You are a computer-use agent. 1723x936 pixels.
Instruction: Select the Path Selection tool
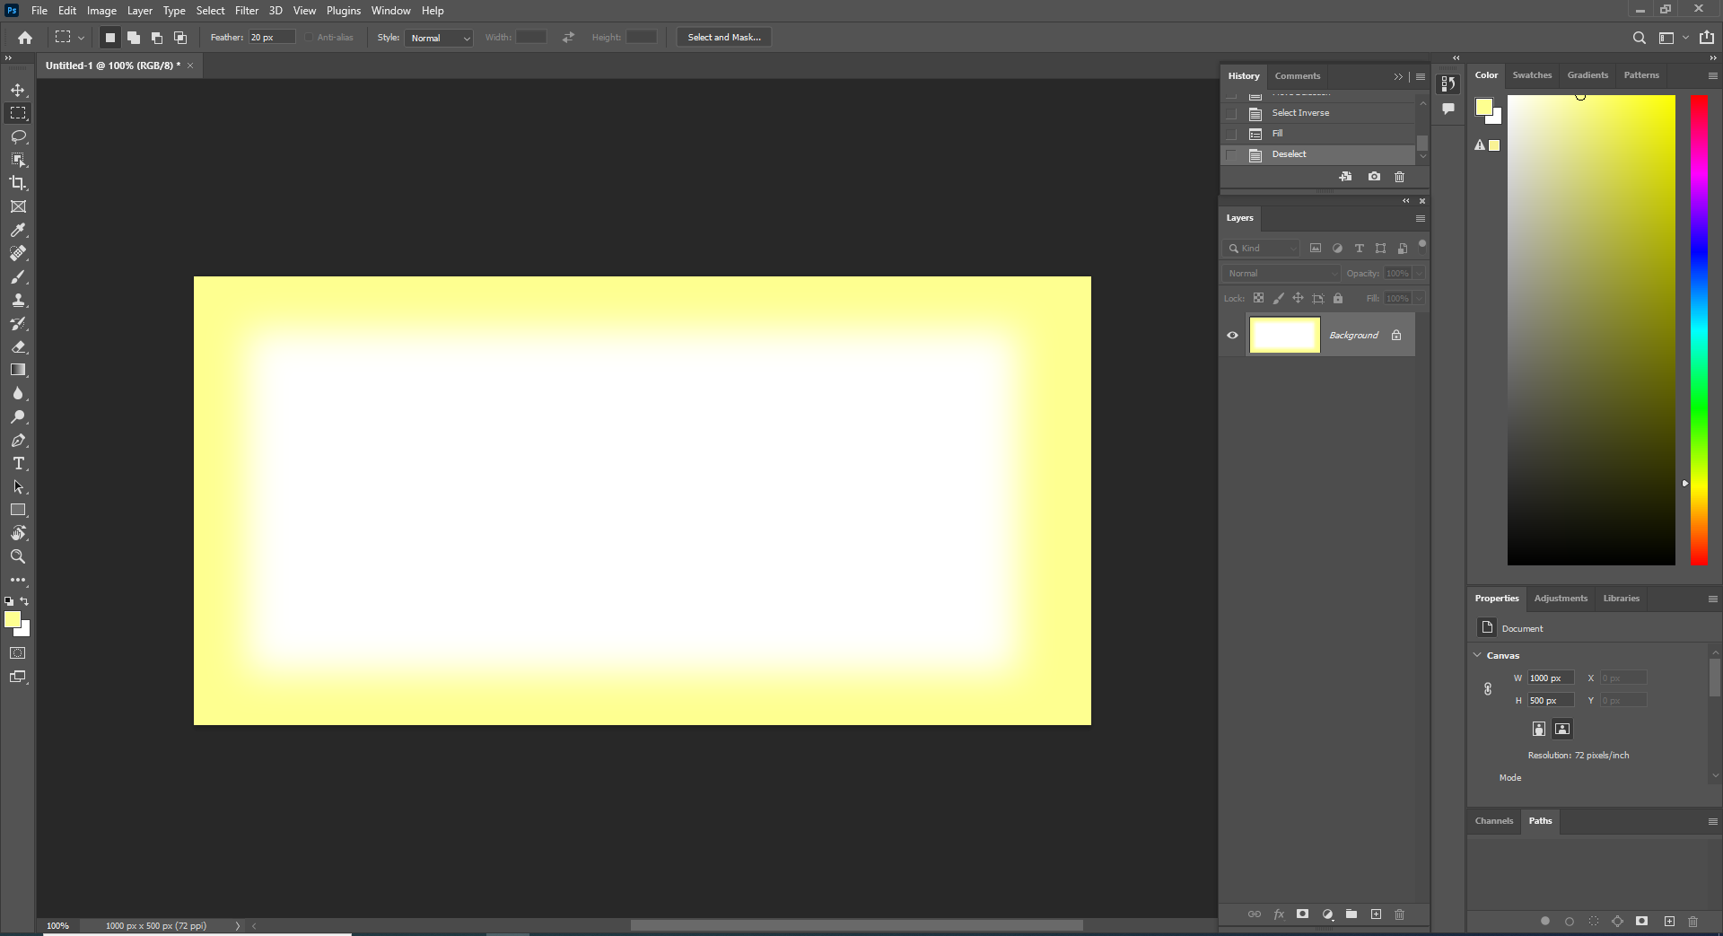click(18, 486)
